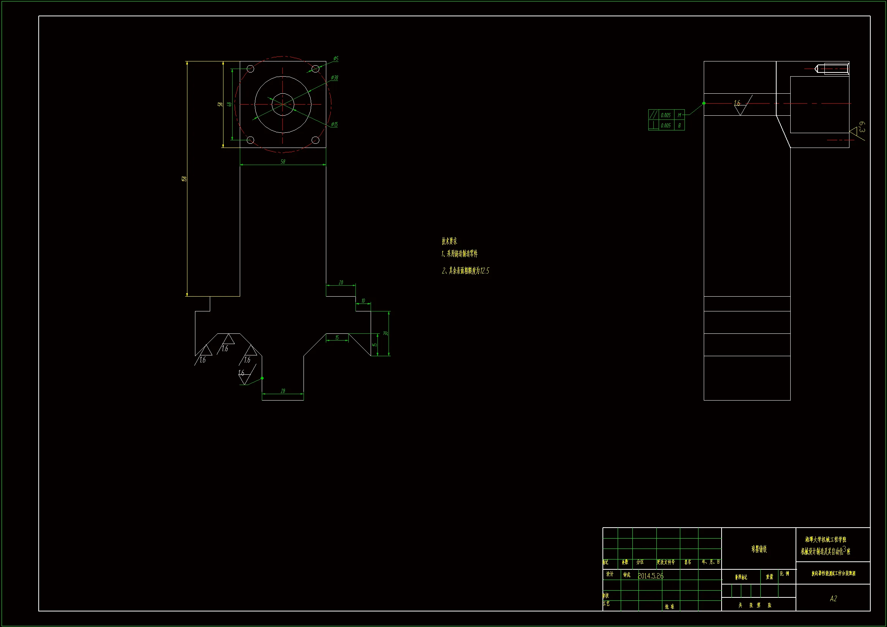Screen dimensions: 887x627
Task: Click the perpendicularity 0.005 B tolerance frame
Action: pyautogui.click(x=666, y=126)
